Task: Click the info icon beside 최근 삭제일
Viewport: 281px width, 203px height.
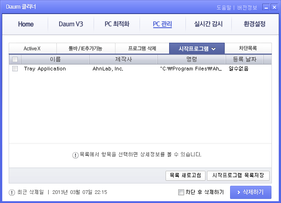Action: coord(12,193)
